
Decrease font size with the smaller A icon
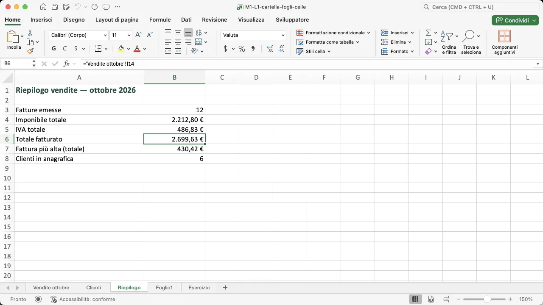149,35
